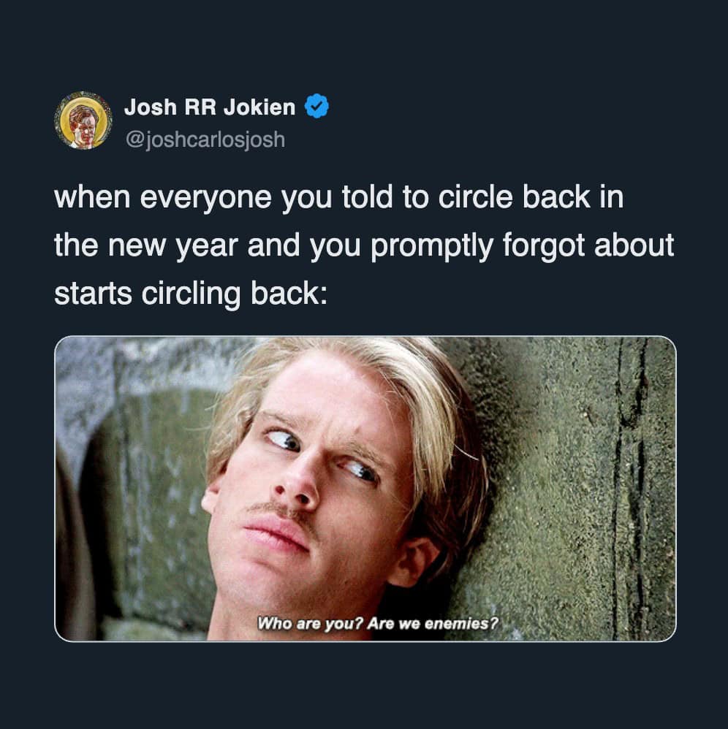
Task: Select the word "Jokien" in the name
Action: (x=259, y=107)
